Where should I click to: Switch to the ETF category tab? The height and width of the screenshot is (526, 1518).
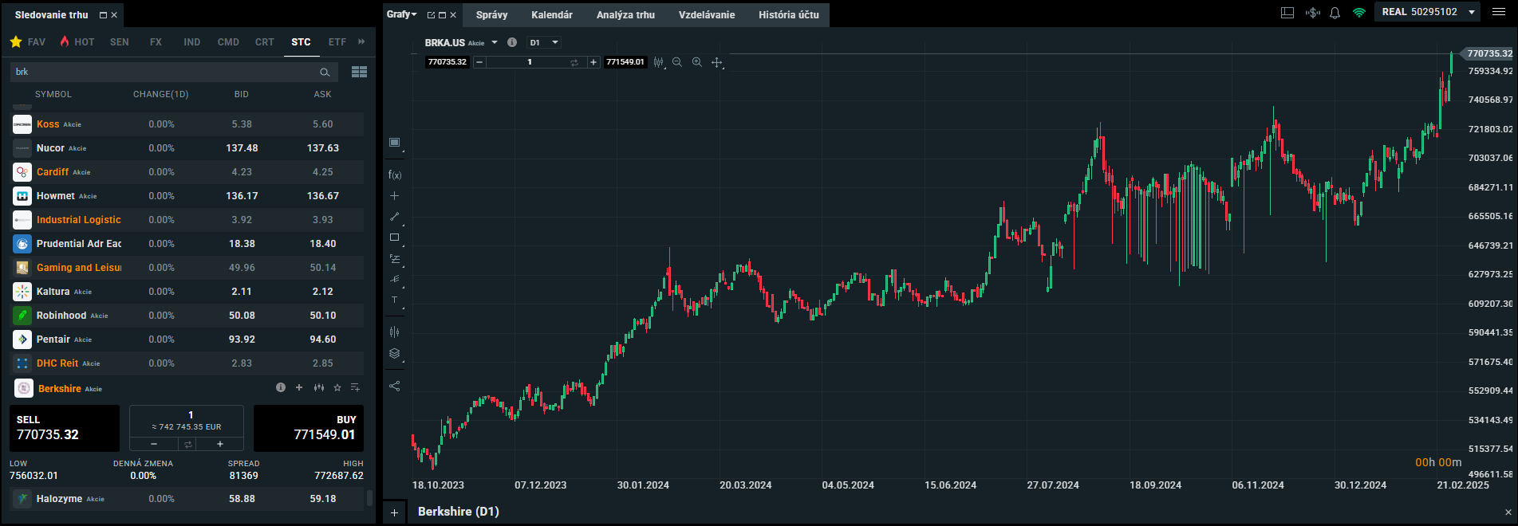[x=337, y=42]
